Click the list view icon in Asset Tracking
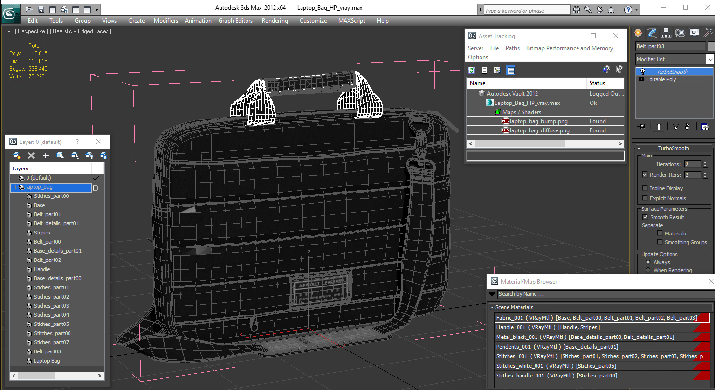 pos(484,70)
